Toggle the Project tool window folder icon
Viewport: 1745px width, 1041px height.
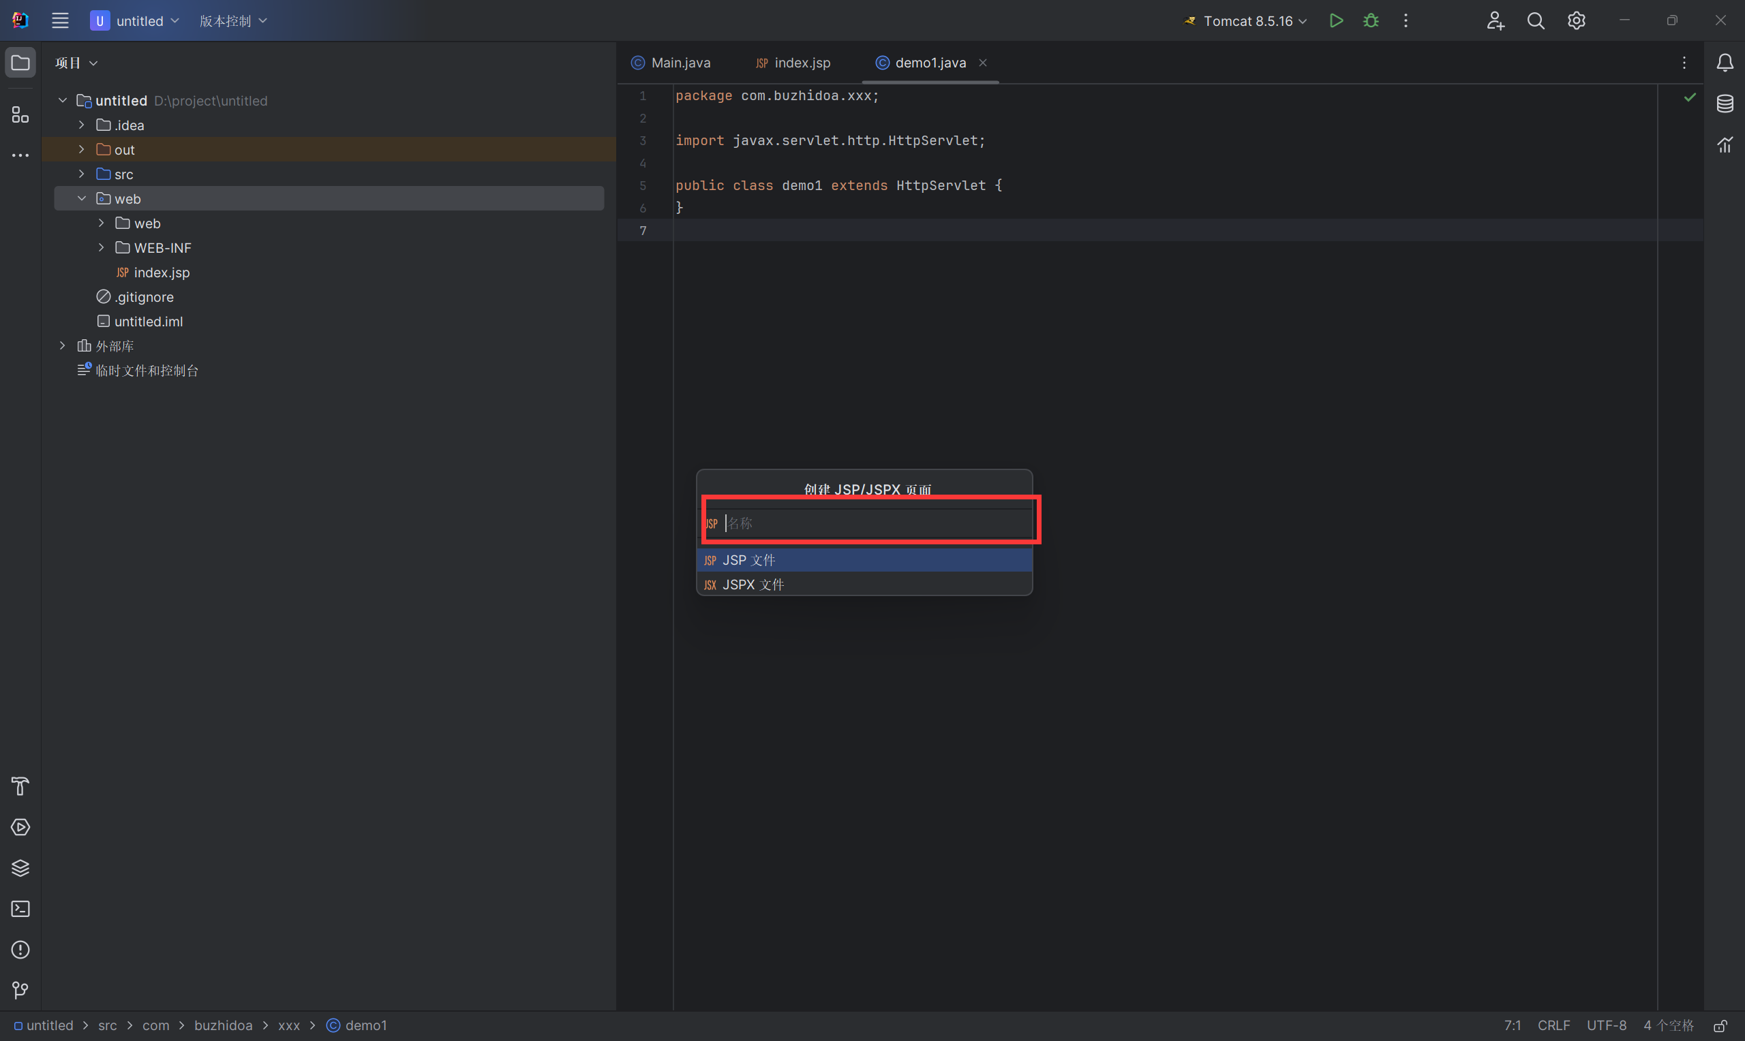[20, 63]
